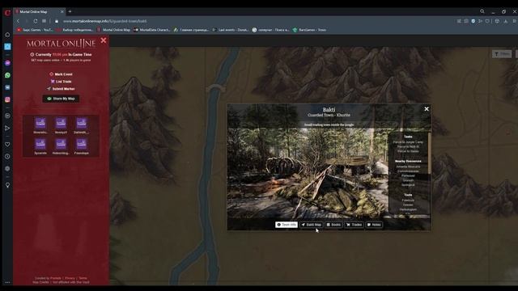Viewport: 518px width, 291px height.
Task: Click the Share My Map button
Action: [x=61, y=99]
